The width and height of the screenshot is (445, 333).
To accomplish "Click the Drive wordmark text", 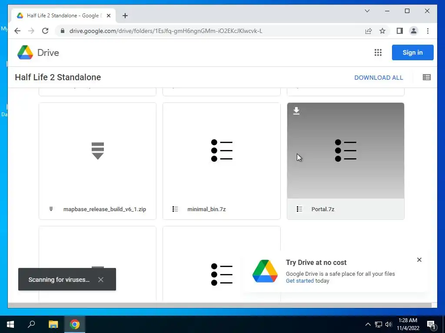I will 48,52.
